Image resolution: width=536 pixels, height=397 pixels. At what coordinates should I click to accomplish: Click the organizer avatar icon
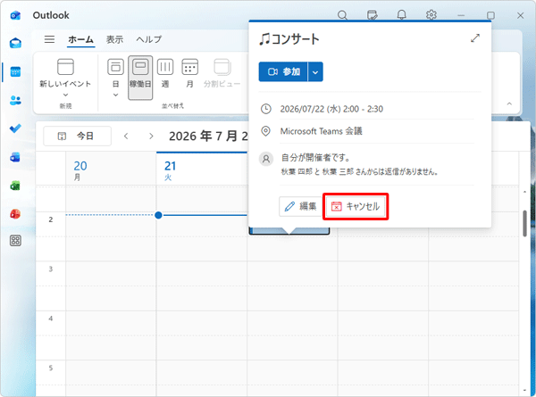pos(266,159)
